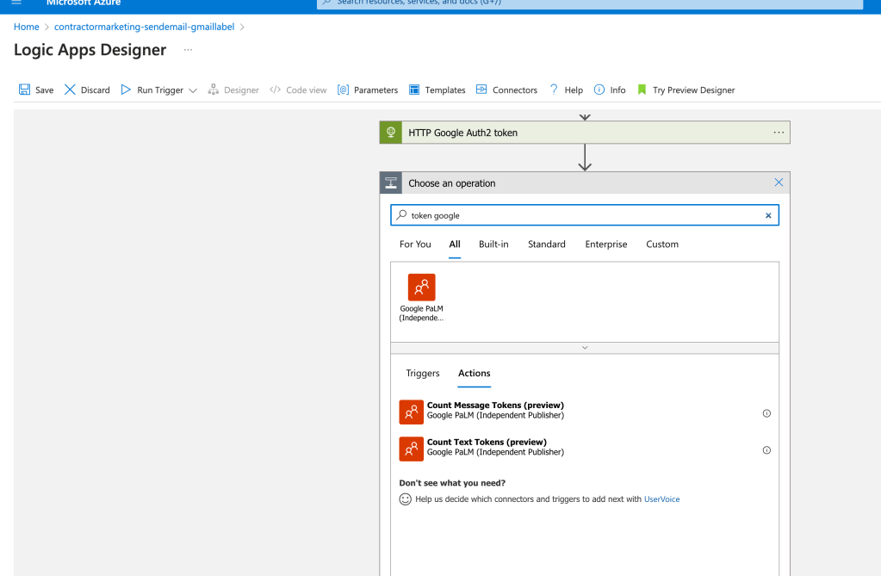Open the Parameters panel
The width and height of the screenshot is (881, 576).
[x=368, y=90]
